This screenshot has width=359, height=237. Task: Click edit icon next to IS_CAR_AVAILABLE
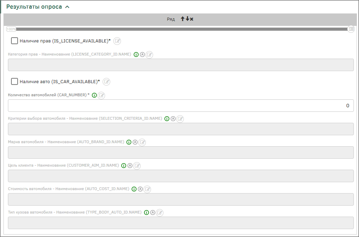point(107,82)
